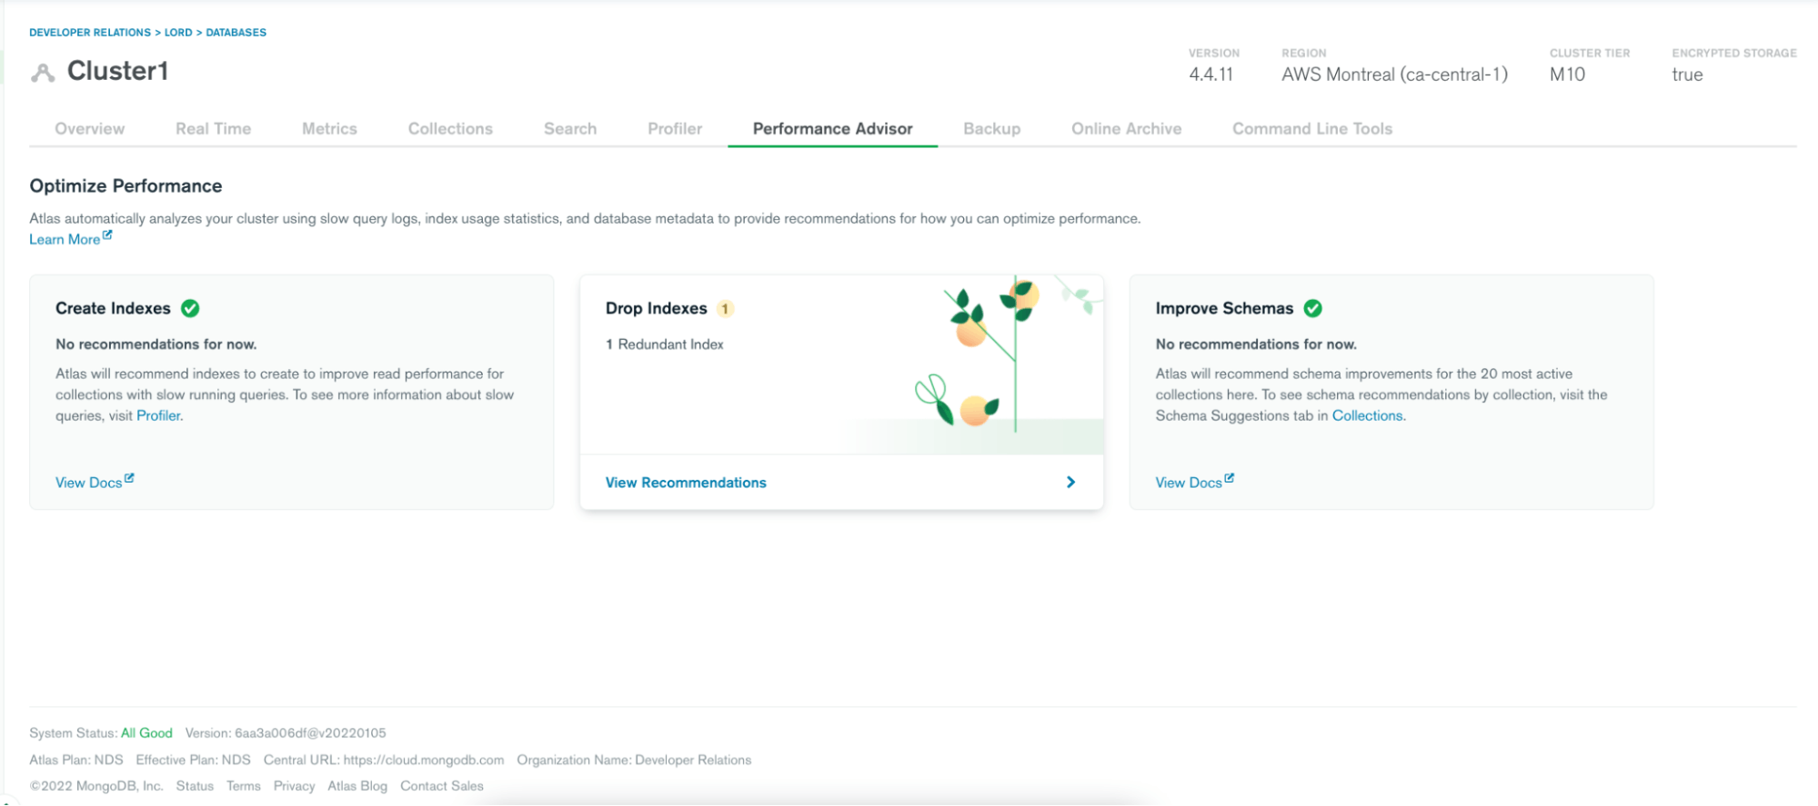
Task: Click the cluster tier value M10
Action: pos(1567,75)
